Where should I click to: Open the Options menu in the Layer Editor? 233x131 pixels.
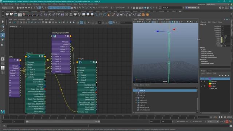(209, 73)
